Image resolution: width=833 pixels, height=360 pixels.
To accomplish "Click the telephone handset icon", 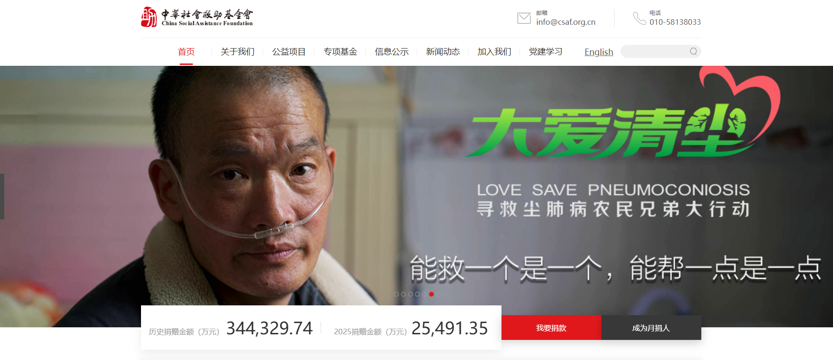I will tap(639, 18).
